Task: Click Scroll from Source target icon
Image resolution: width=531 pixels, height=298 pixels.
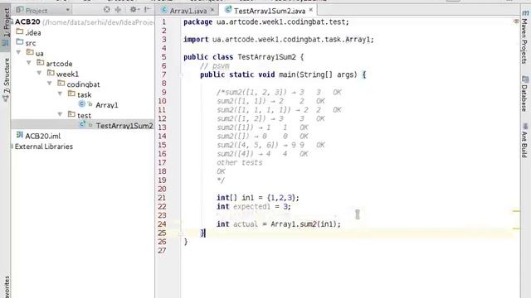Action: [x=107, y=9]
